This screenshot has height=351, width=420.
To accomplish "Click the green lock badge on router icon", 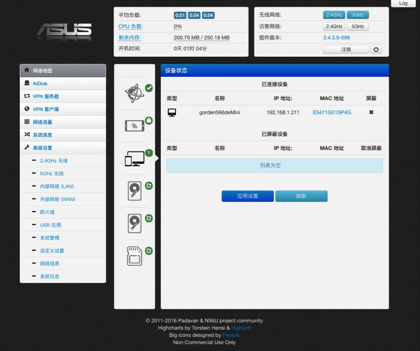I will click(x=149, y=120).
